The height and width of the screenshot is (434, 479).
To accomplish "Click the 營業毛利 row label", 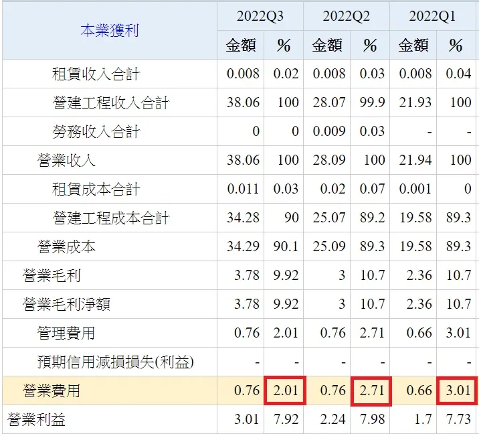I will tap(52, 275).
